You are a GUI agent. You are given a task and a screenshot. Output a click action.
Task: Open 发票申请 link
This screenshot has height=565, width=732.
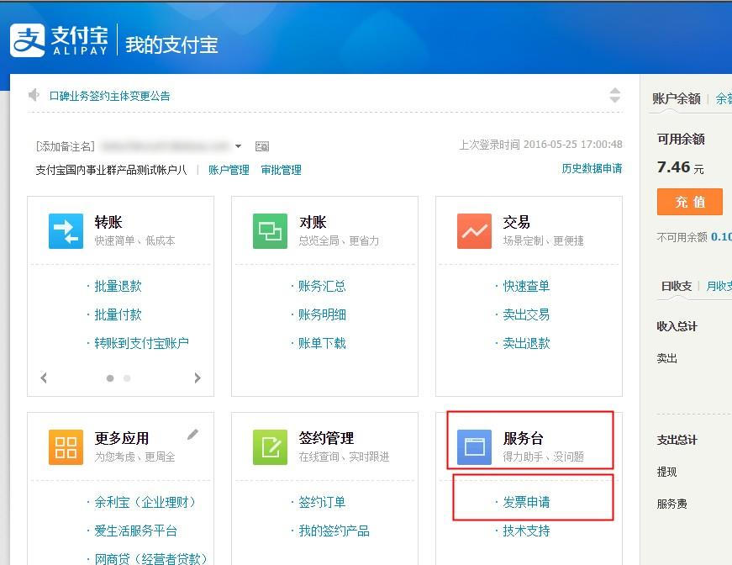(526, 503)
